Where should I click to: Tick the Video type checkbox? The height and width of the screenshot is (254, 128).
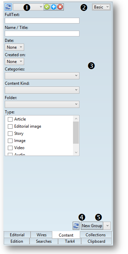click(x=10, y=148)
